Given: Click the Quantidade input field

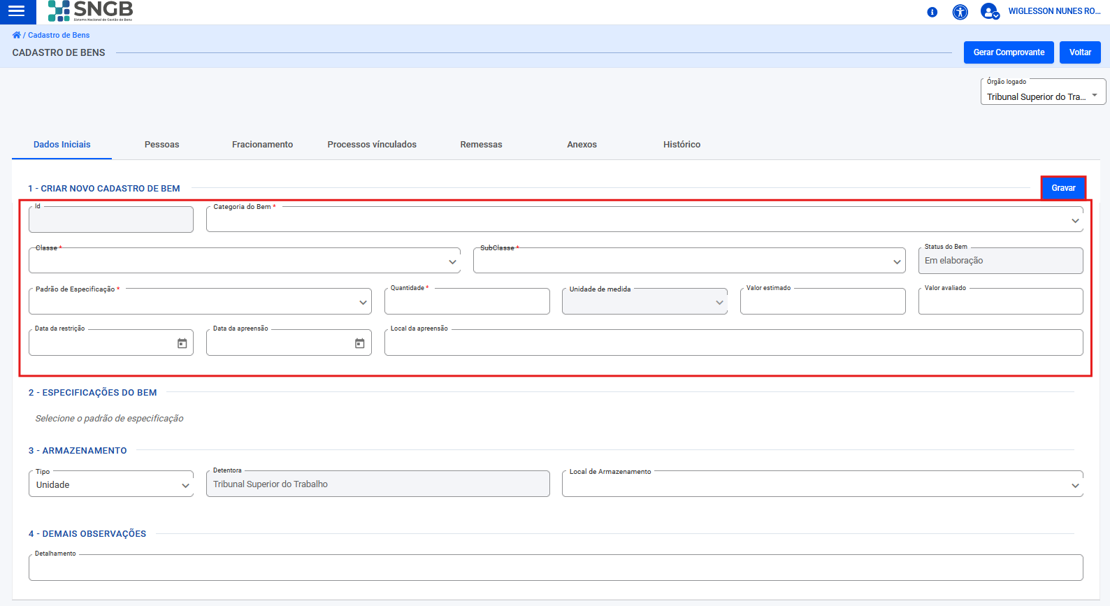Looking at the screenshot, I should 467,301.
